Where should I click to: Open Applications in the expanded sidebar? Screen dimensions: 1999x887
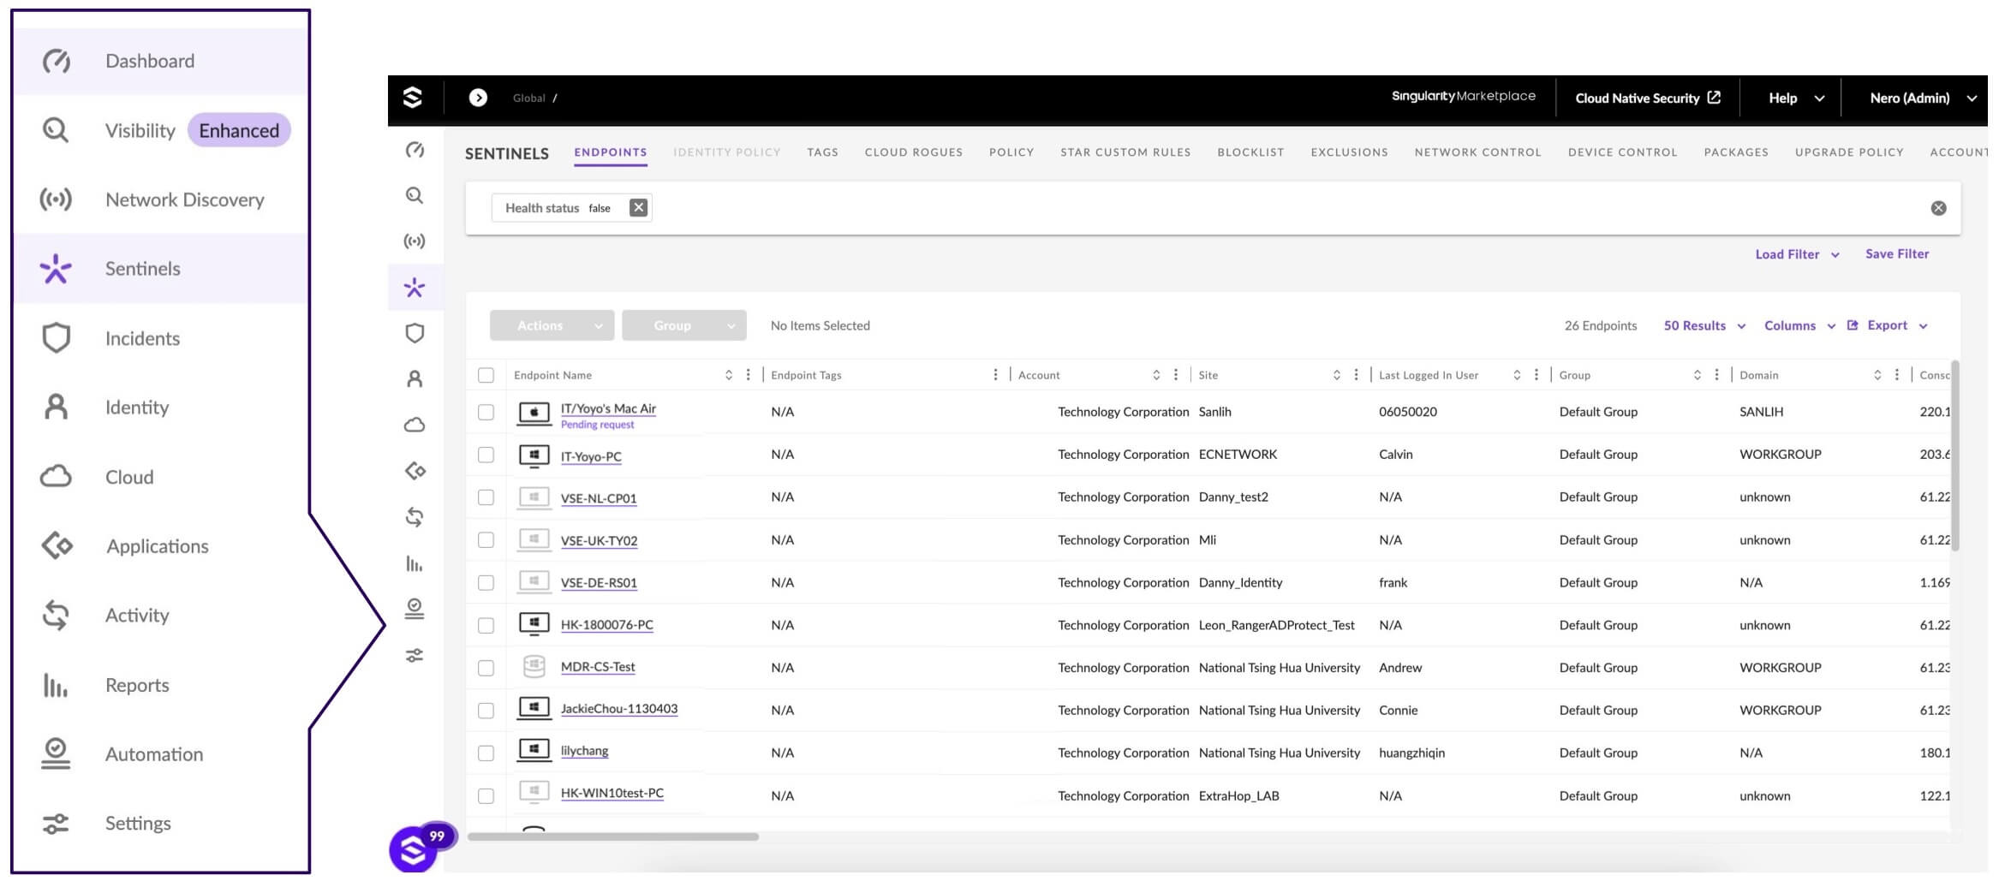pyautogui.click(x=161, y=546)
